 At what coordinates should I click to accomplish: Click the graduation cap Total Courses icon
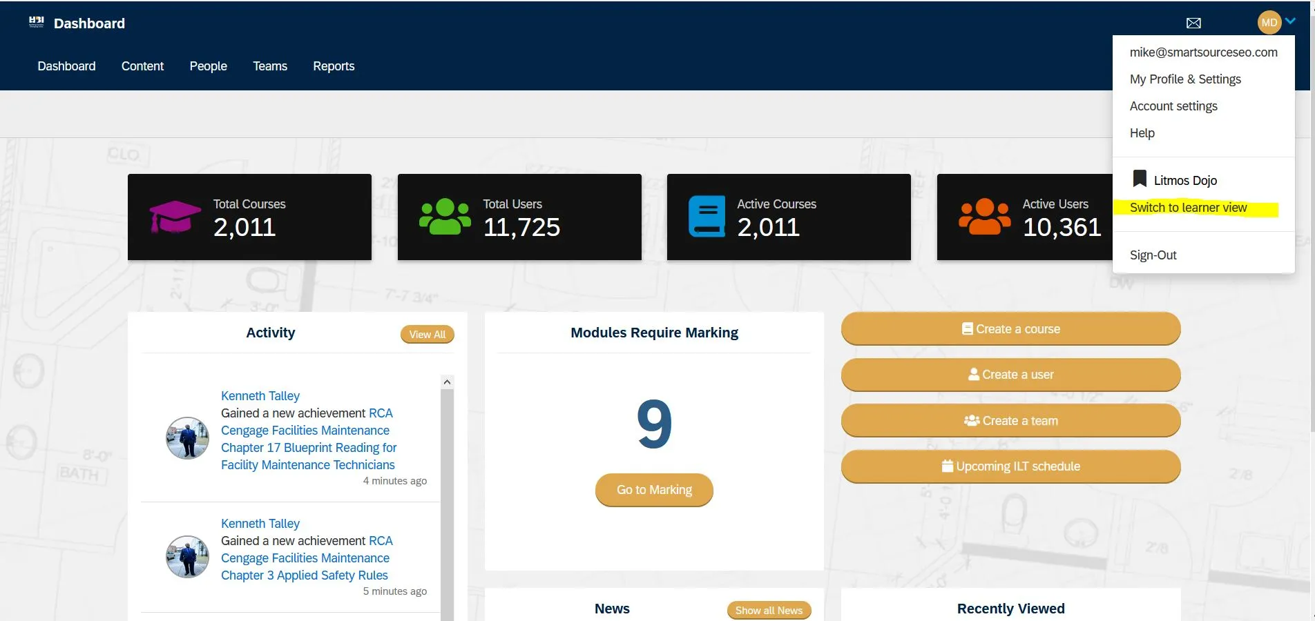click(175, 217)
